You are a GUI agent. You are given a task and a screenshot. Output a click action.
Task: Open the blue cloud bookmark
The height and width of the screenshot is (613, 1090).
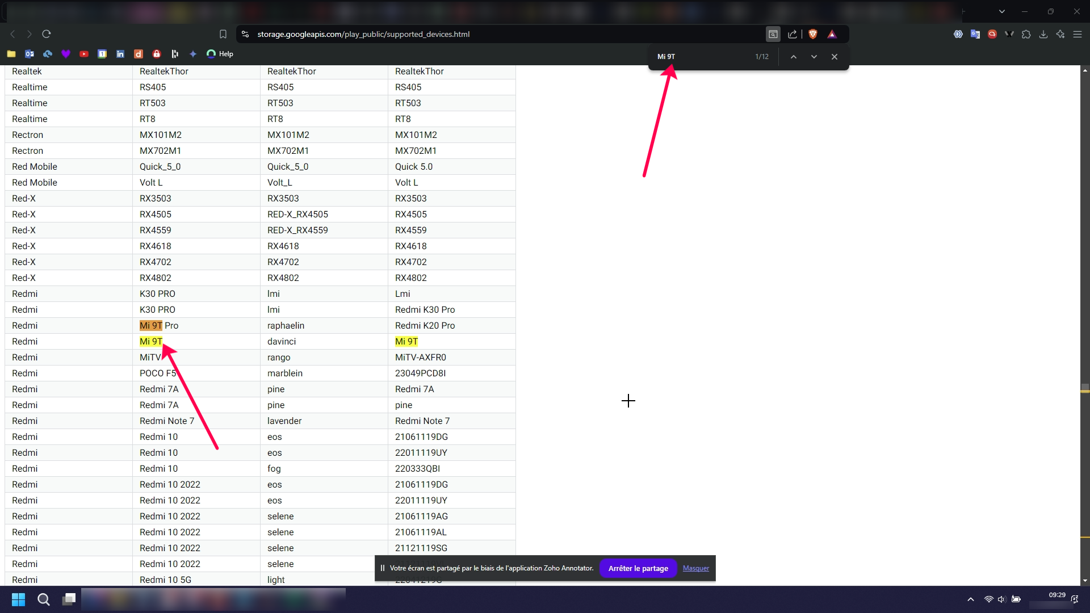pos(48,54)
